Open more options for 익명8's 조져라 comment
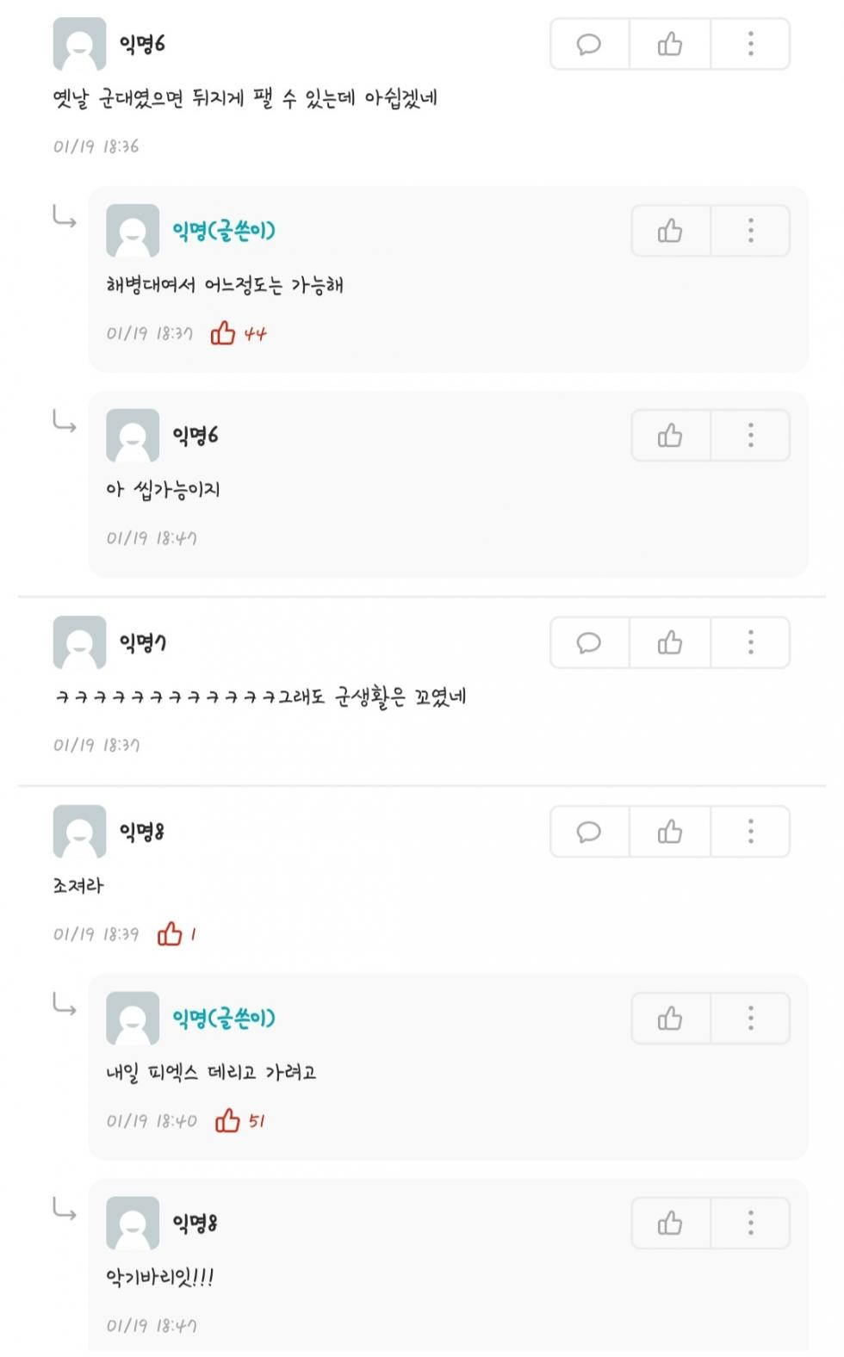The width and height of the screenshot is (844, 1357). point(750,832)
